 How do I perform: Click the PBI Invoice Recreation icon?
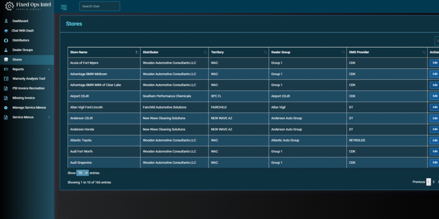click(6, 88)
